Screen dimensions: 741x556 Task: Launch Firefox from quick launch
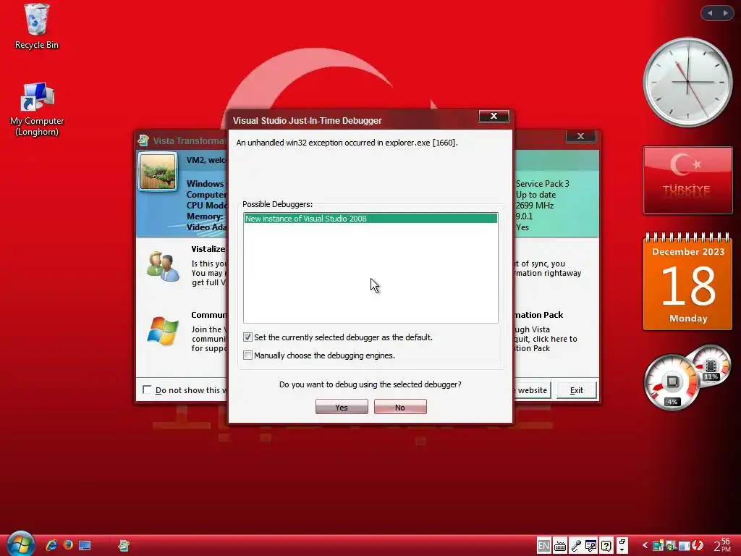(x=67, y=545)
